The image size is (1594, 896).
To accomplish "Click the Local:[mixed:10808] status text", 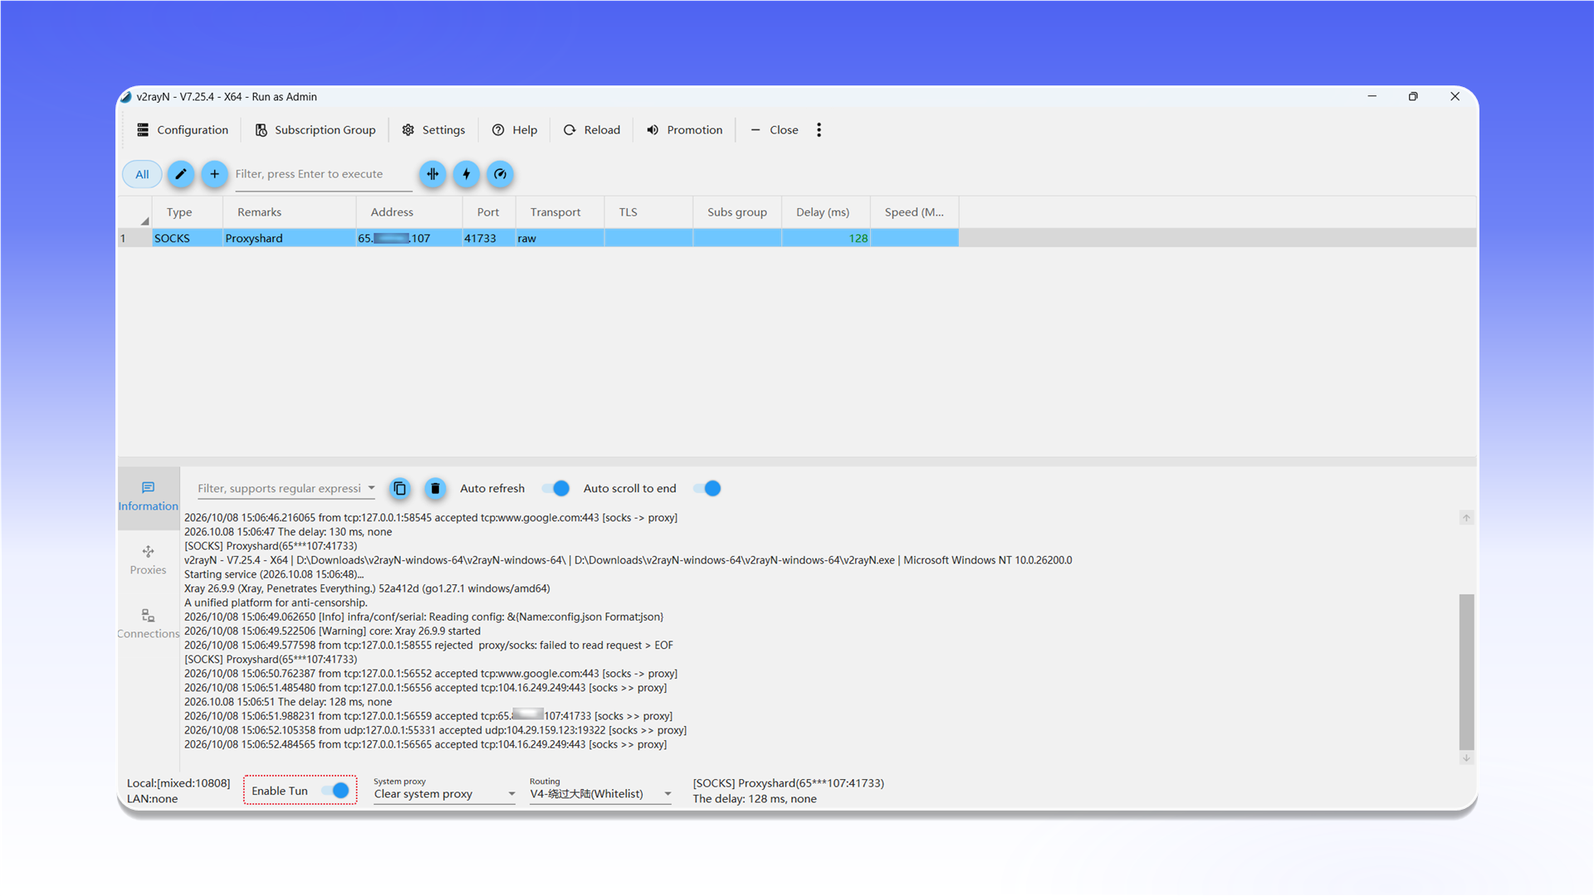I will point(178,783).
